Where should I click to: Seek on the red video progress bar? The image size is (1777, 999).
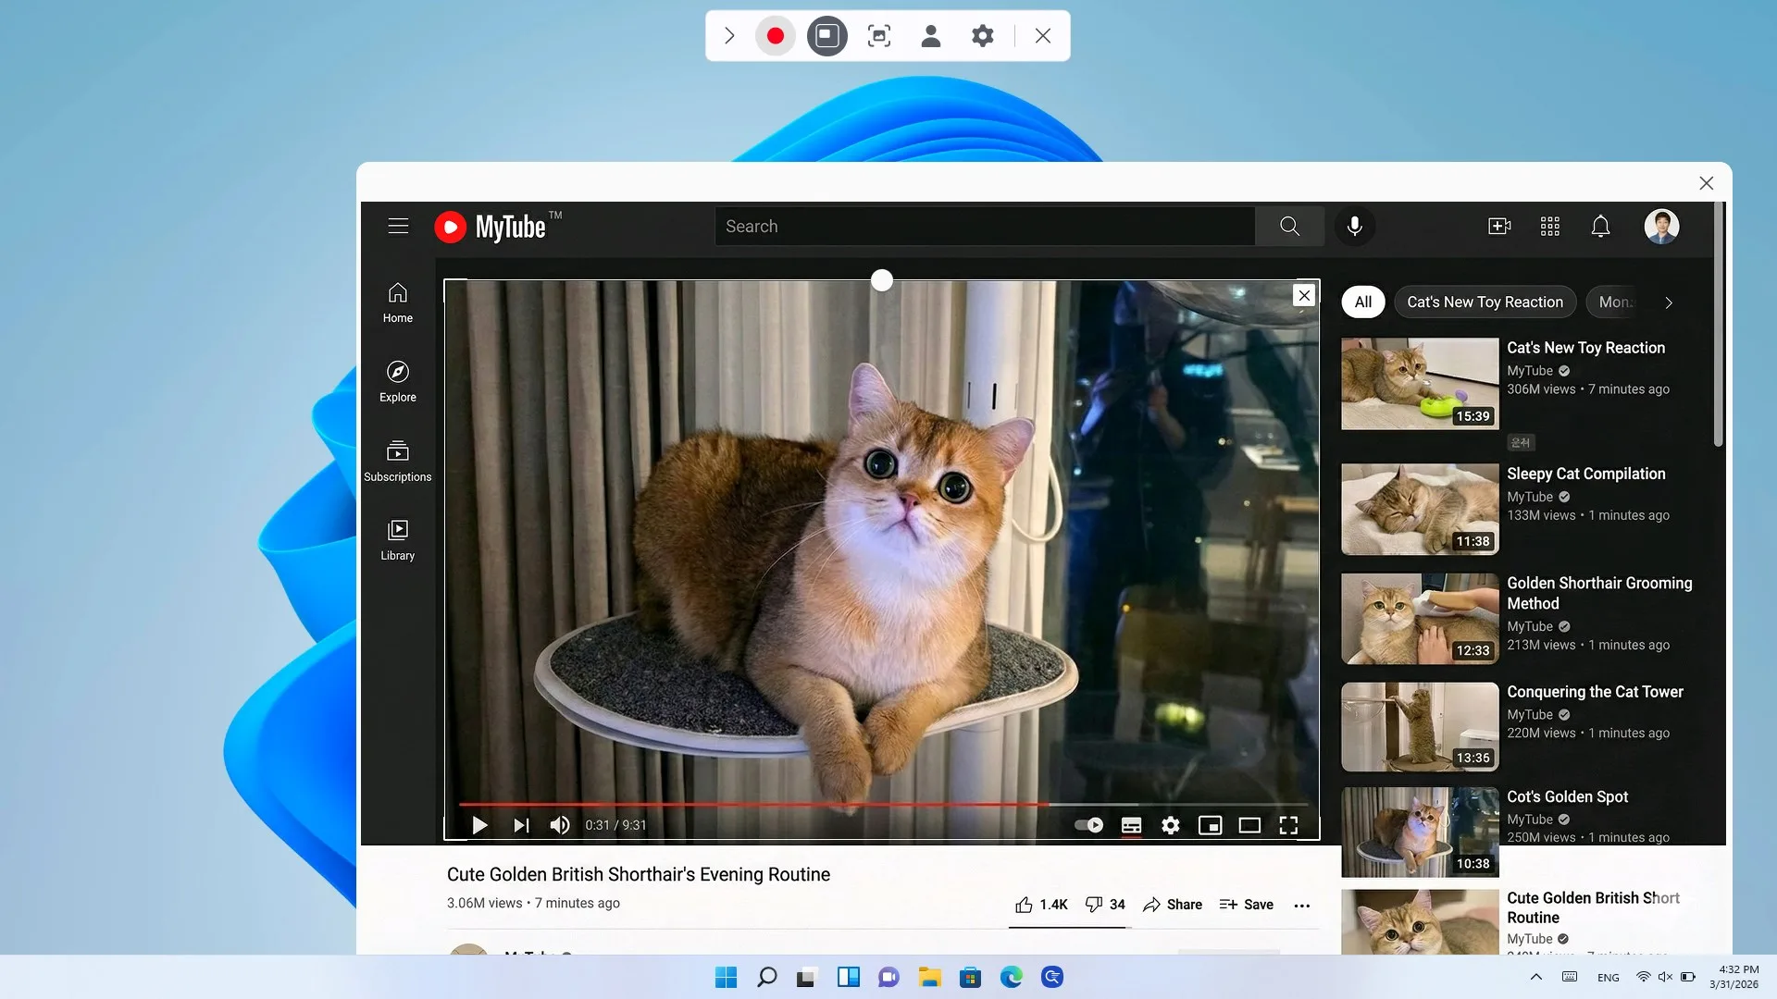[884, 805]
